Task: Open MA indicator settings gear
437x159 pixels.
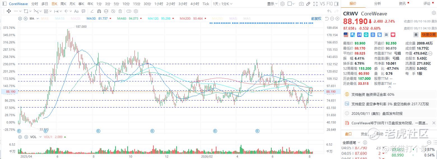Action: [20, 18]
